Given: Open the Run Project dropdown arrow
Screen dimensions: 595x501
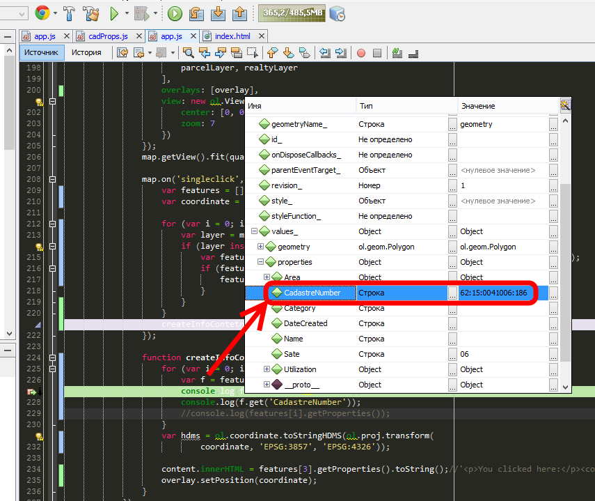Looking at the screenshot, I should [127, 13].
